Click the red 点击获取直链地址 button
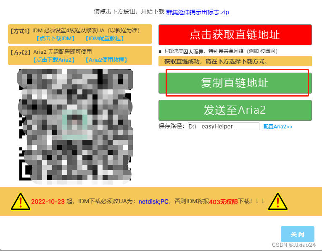 [235, 35]
